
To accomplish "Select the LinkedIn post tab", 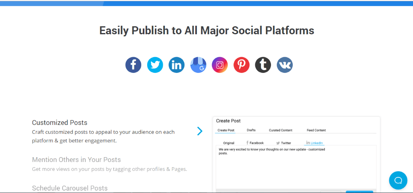I will tap(315, 143).
